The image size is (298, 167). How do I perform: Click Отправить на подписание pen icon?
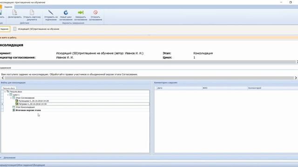51,13
